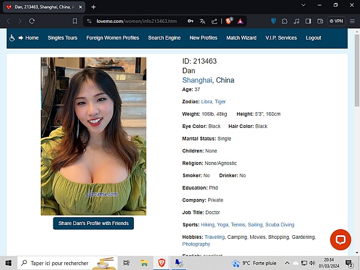Enable Brave VPN button

[336, 21]
